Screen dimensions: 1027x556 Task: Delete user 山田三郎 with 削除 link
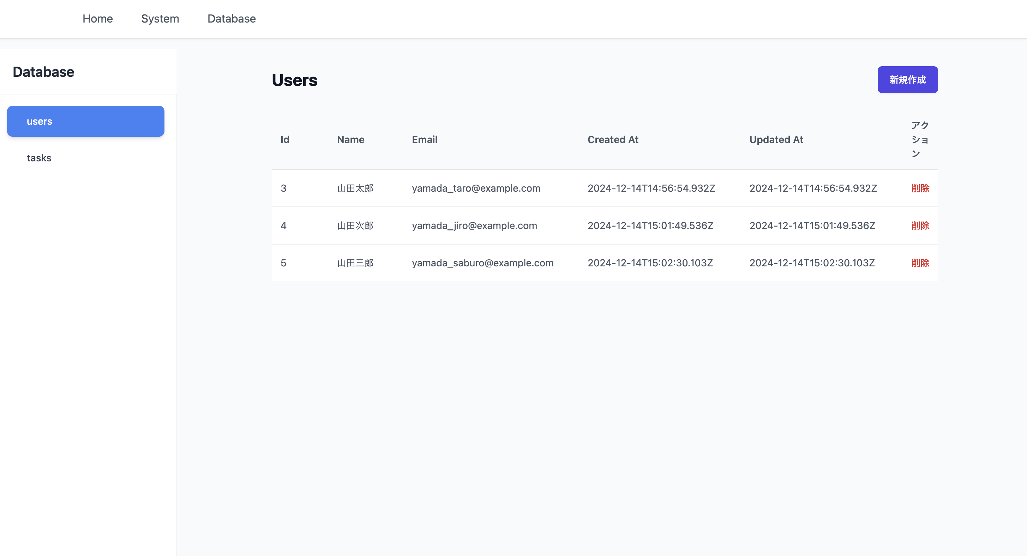coord(920,263)
